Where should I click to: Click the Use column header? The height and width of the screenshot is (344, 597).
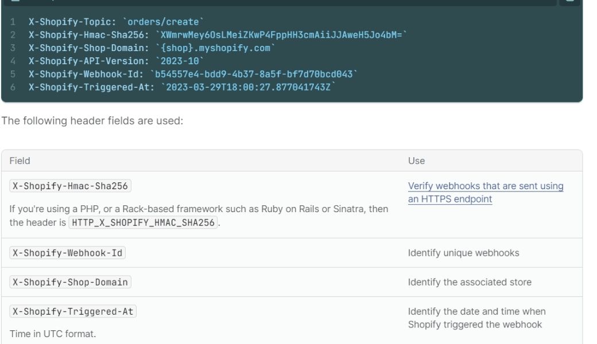(x=417, y=161)
